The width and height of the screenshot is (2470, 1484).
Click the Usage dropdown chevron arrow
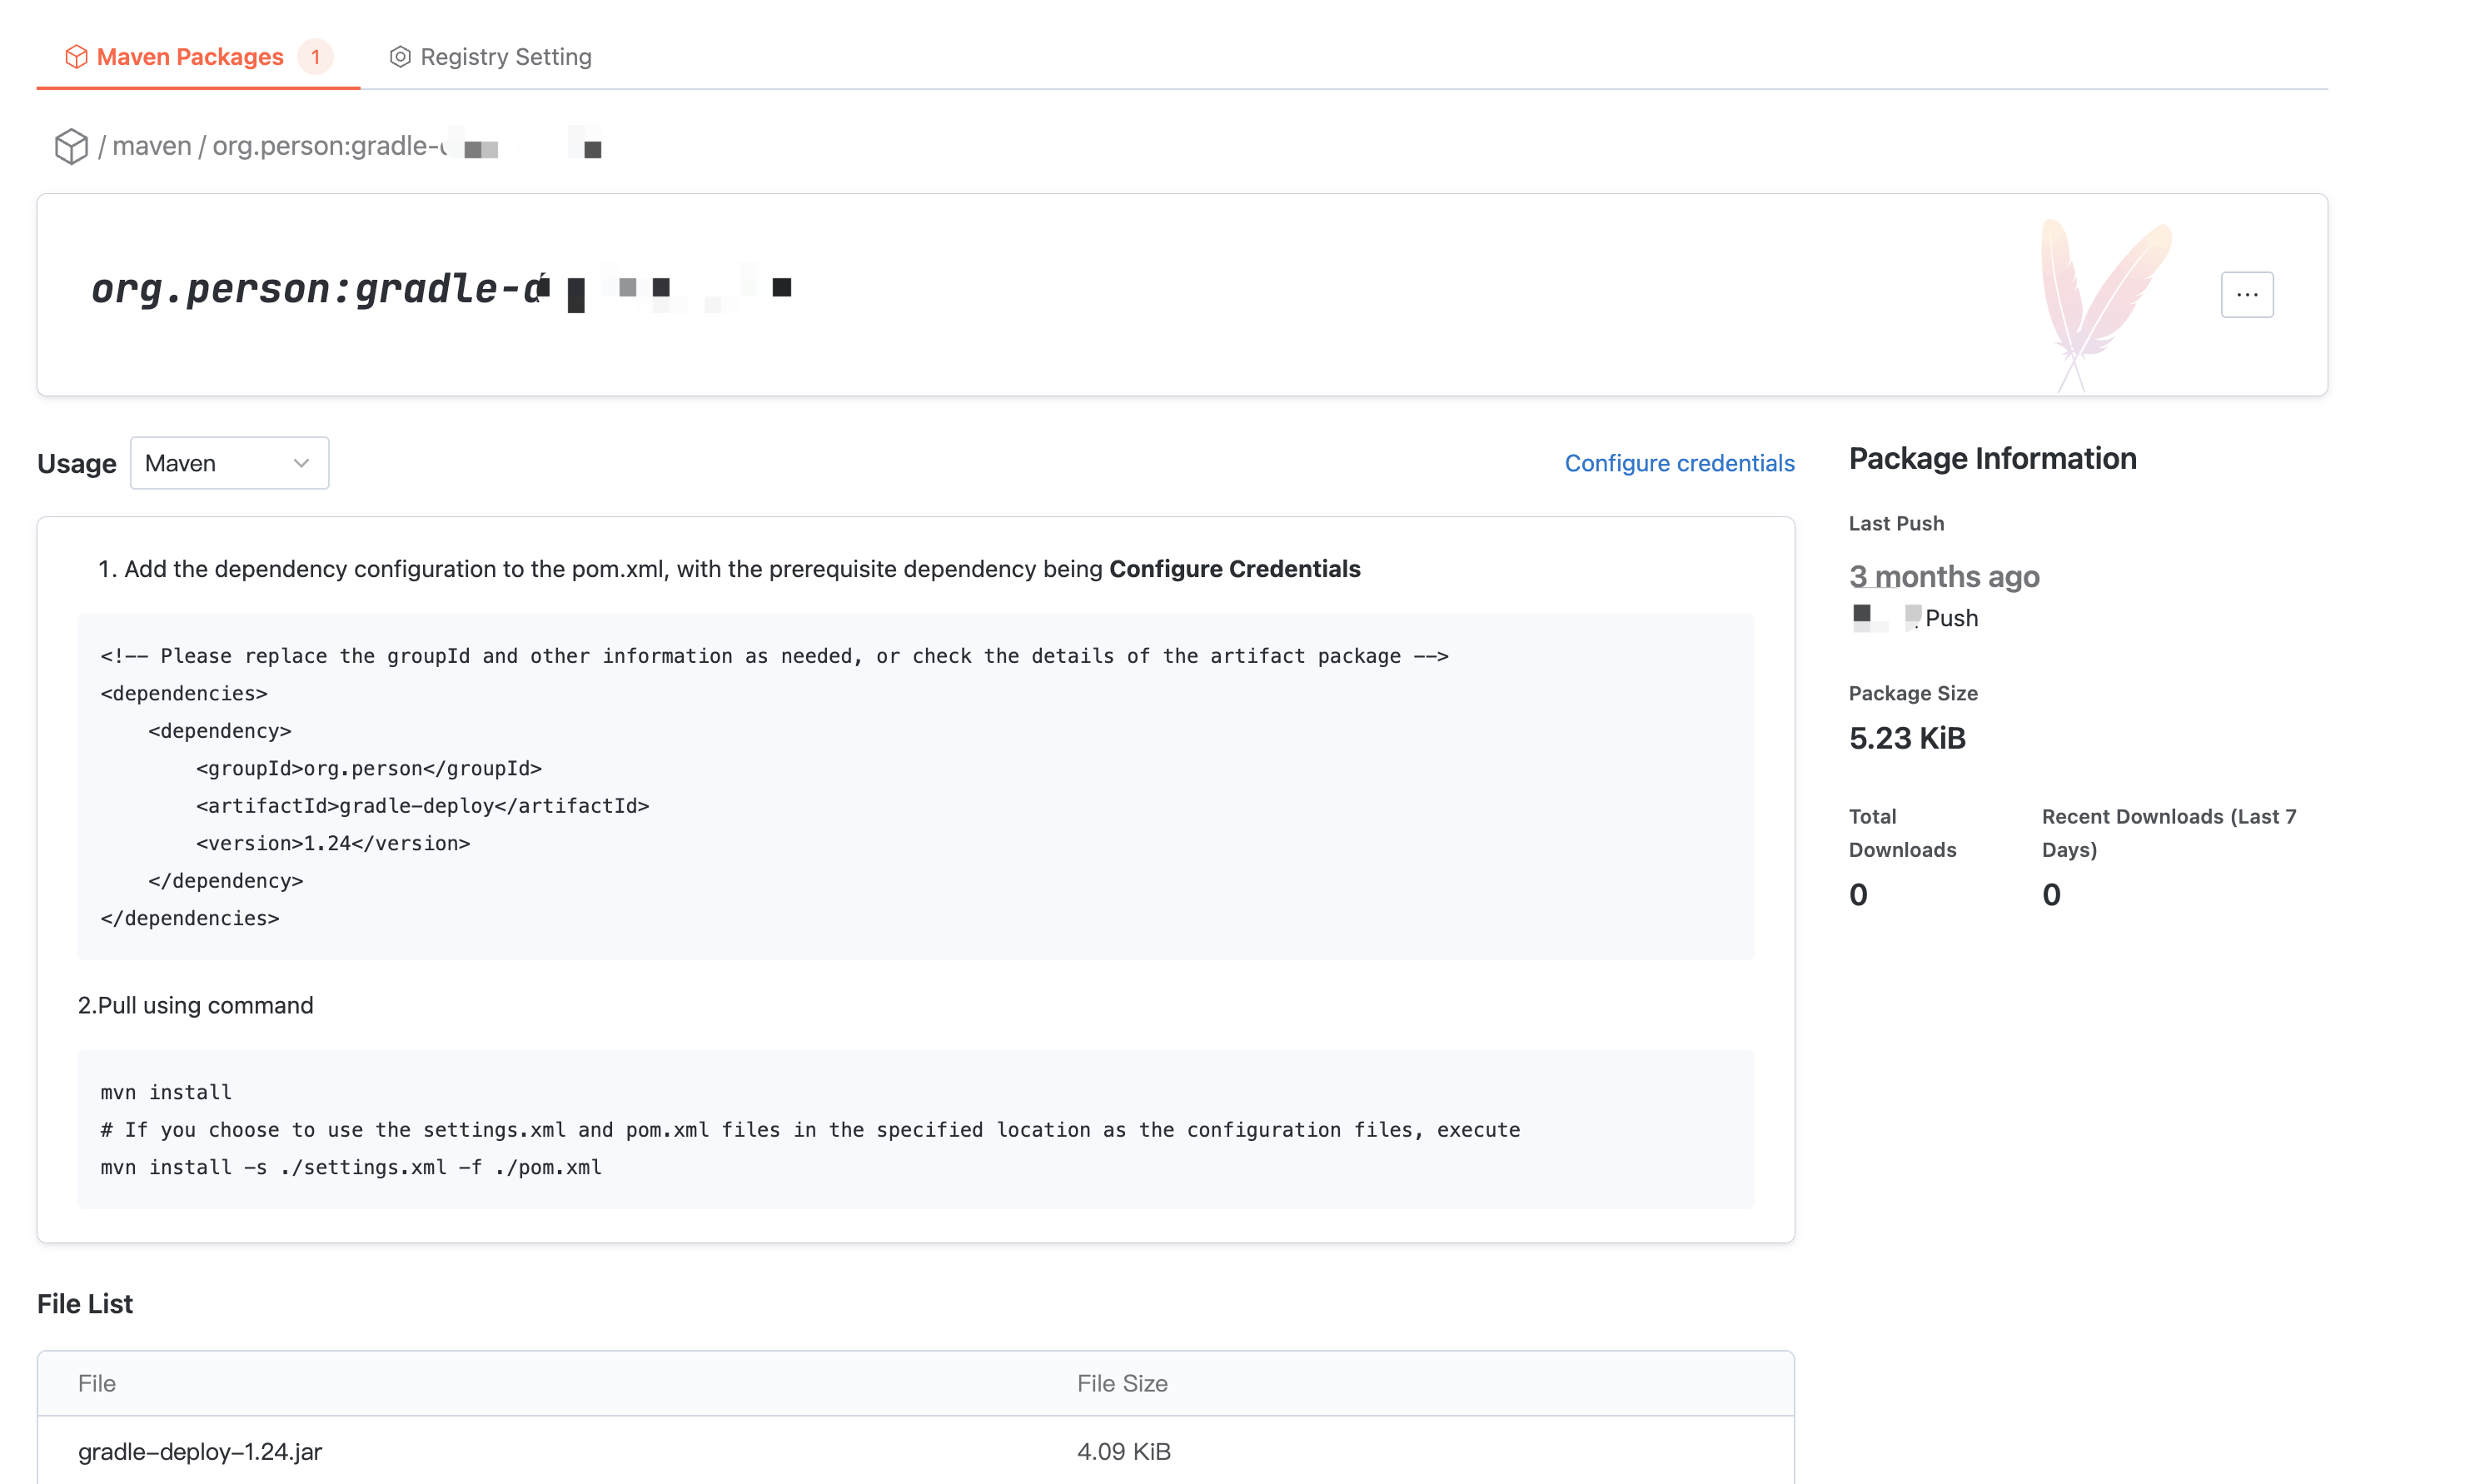301,463
